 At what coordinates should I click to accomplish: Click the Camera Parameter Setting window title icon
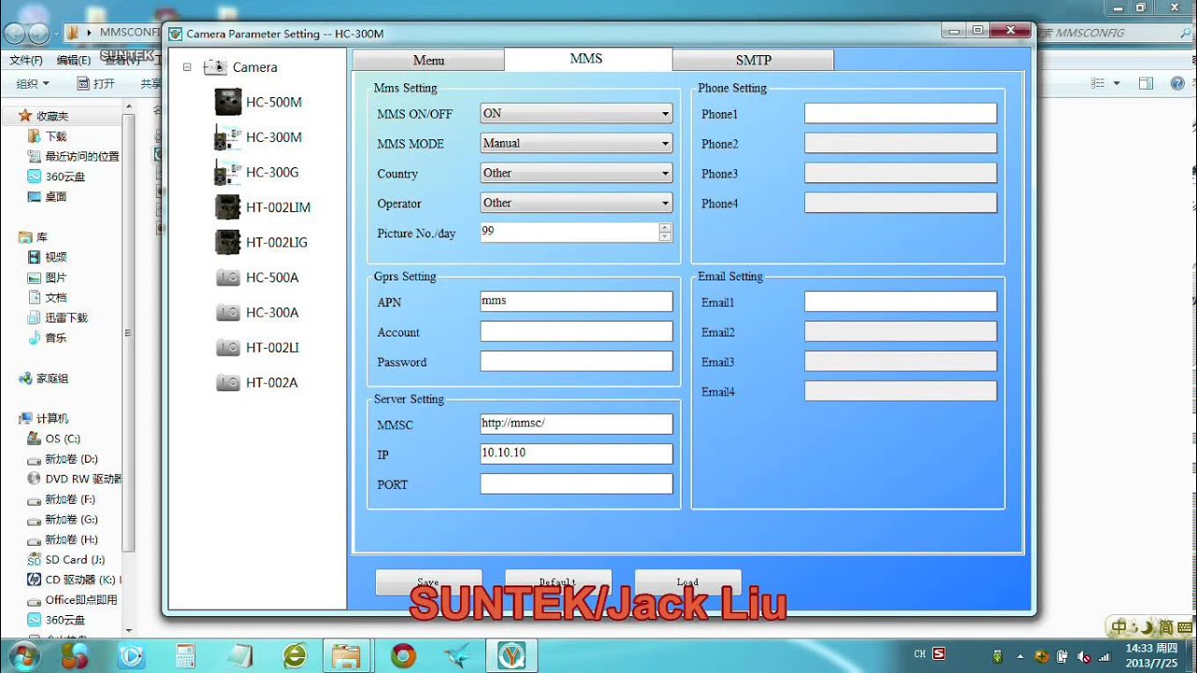pos(175,34)
